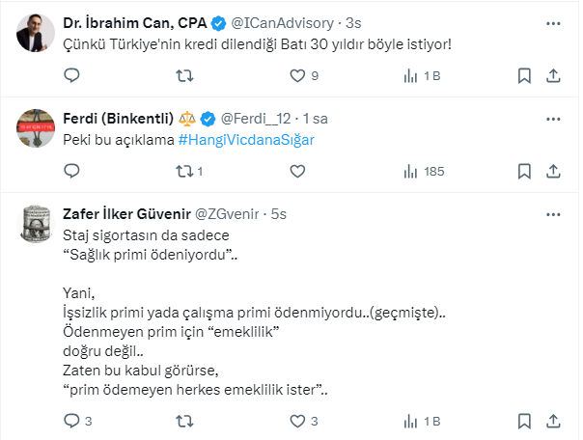Like Ferdi (Binkentli)'s tweet
Image resolution: width=583 pixels, height=440 pixels.
[295, 171]
